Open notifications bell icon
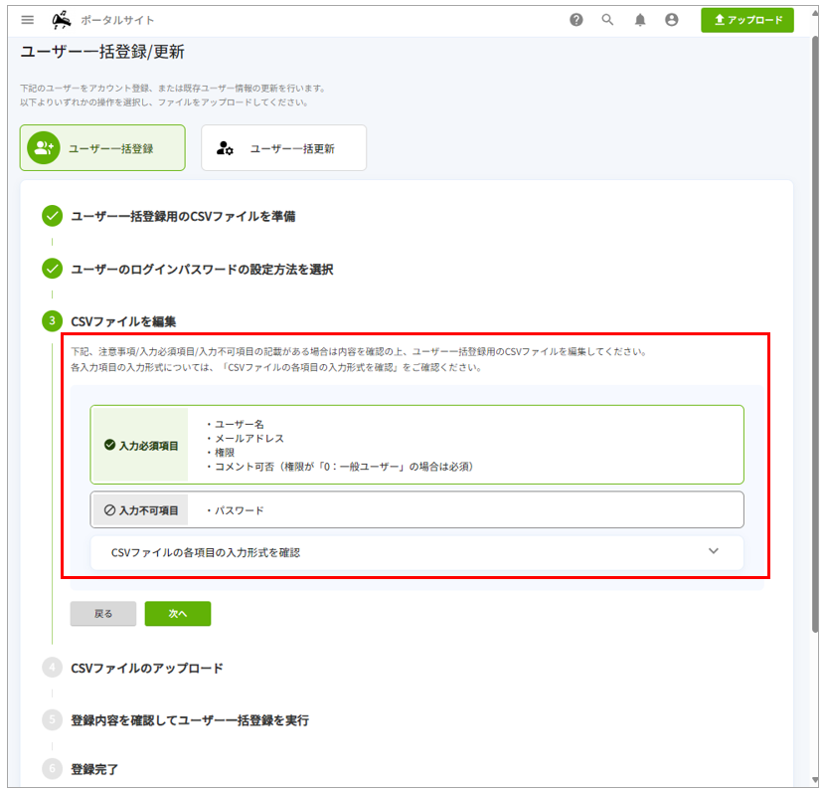This screenshot has height=791, width=826. 640,20
